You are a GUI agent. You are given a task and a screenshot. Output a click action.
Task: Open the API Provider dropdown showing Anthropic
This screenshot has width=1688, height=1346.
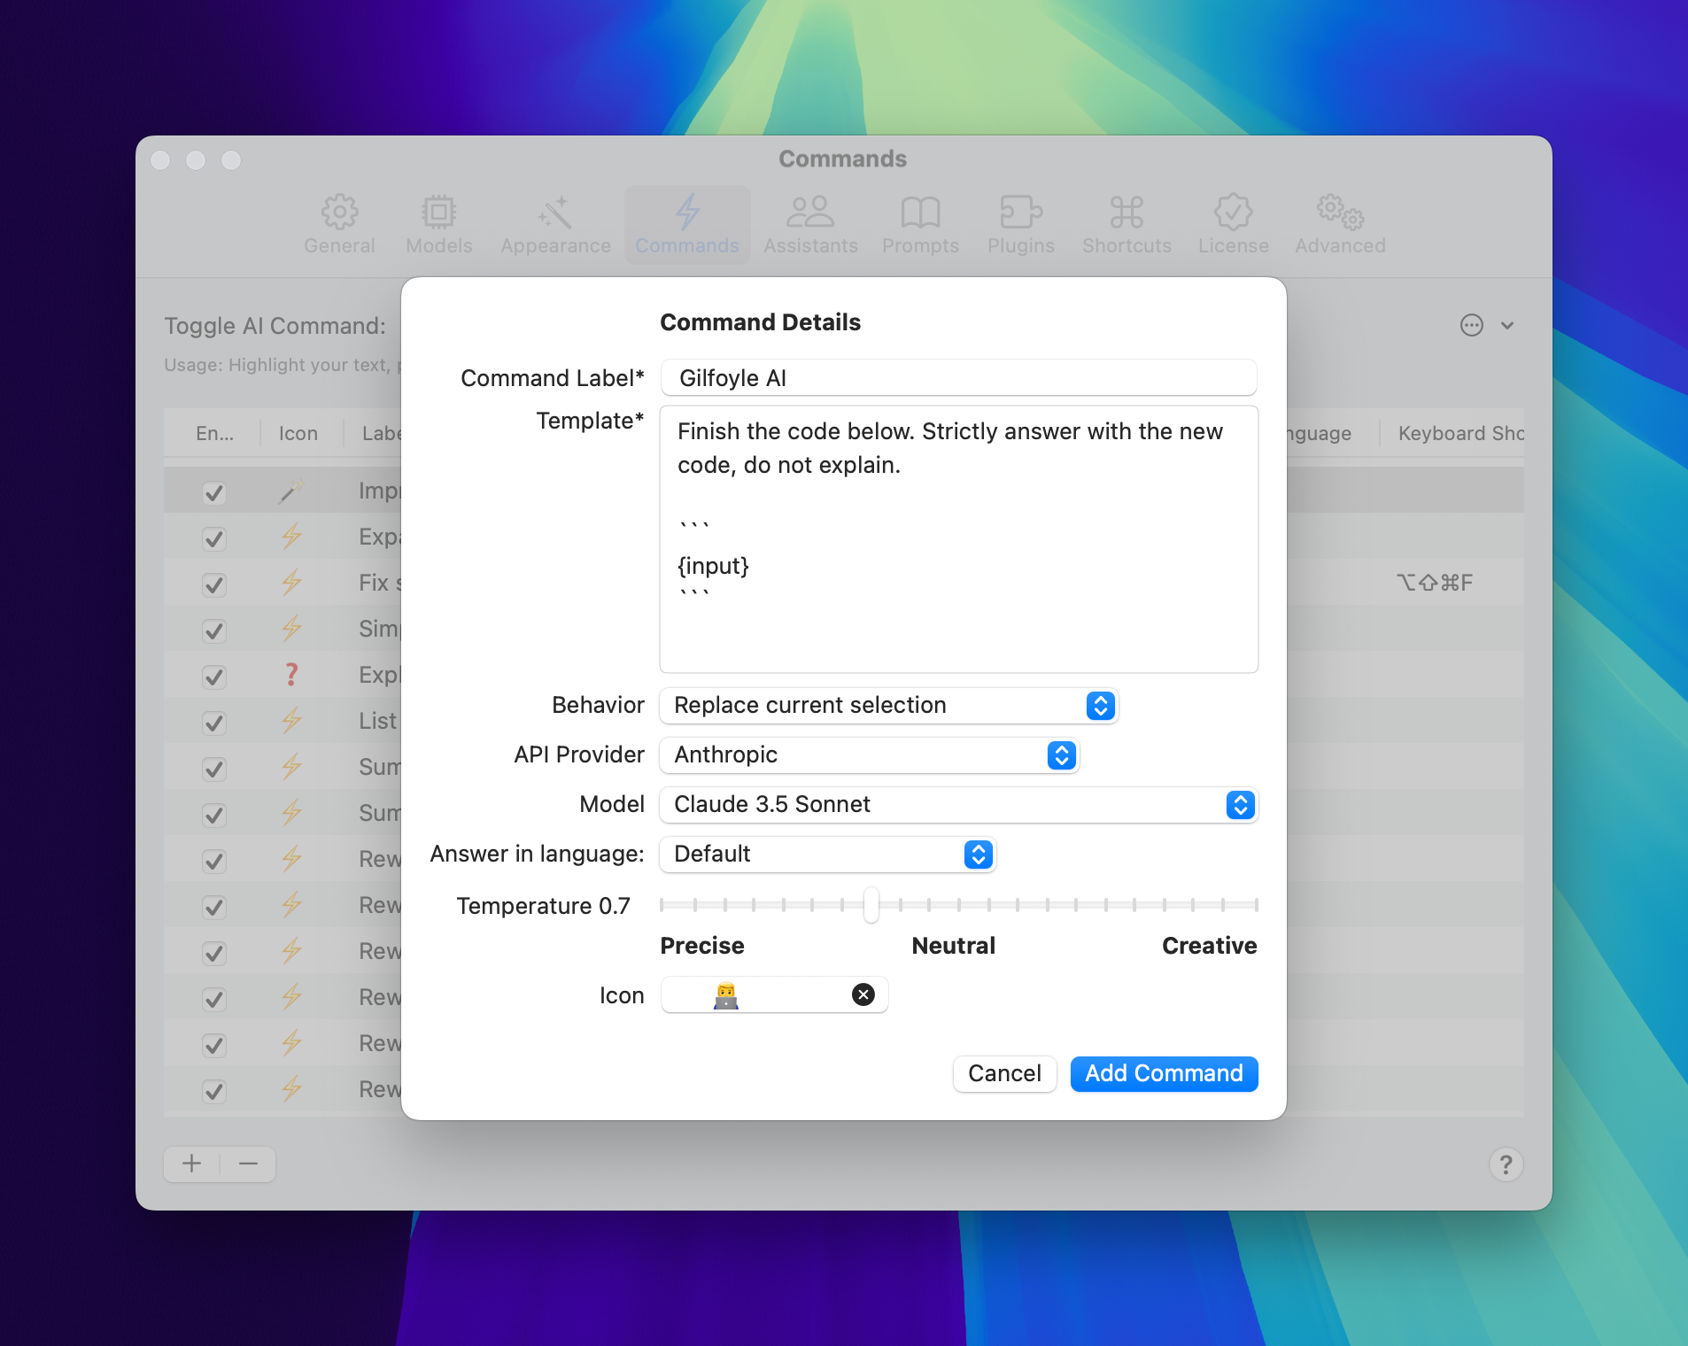(x=1060, y=755)
